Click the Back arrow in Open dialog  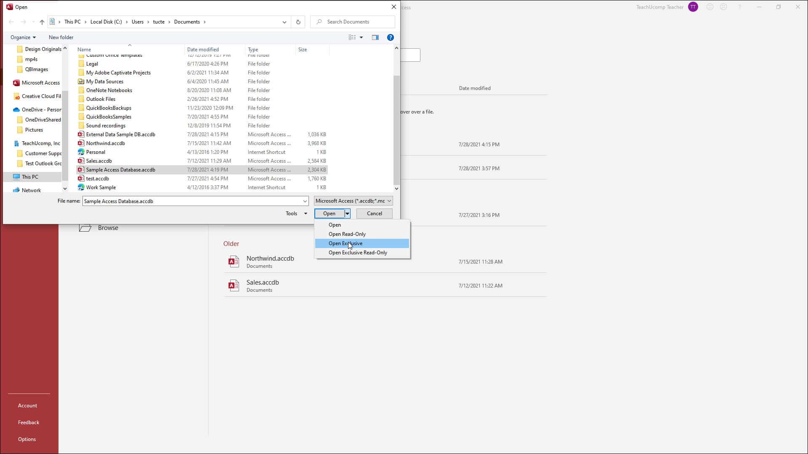tap(11, 22)
